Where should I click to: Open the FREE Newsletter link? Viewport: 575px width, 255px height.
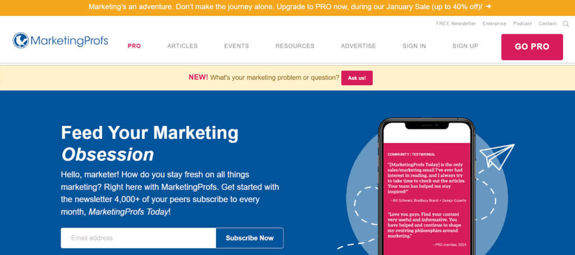[x=456, y=24]
